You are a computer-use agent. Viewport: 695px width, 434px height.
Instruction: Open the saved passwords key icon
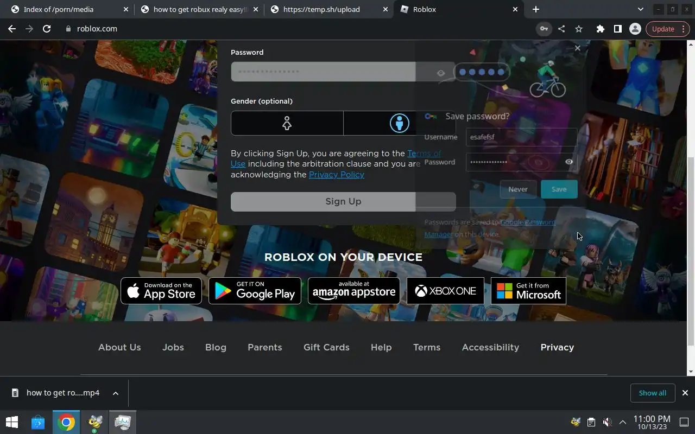click(x=544, y=29)
